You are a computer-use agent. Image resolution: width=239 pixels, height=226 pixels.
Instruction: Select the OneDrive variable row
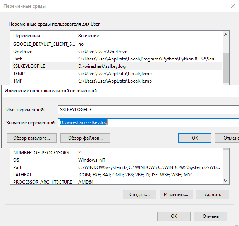(x=117, y=52)
